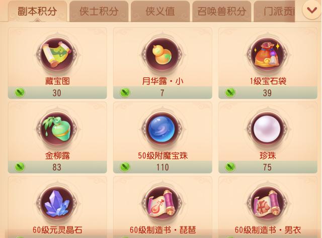Viewport: 322px width, 238px height.
Task: Select the 50级附魔宝珠 blue orb icon
Action: click(x=163, y=129)
